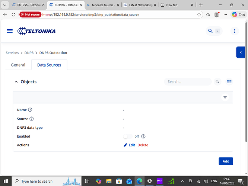
Task: Expand the blue side panel arrow
Action: click(241, 52)
